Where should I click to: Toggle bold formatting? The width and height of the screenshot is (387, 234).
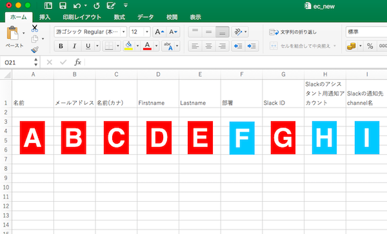point(61,46)
